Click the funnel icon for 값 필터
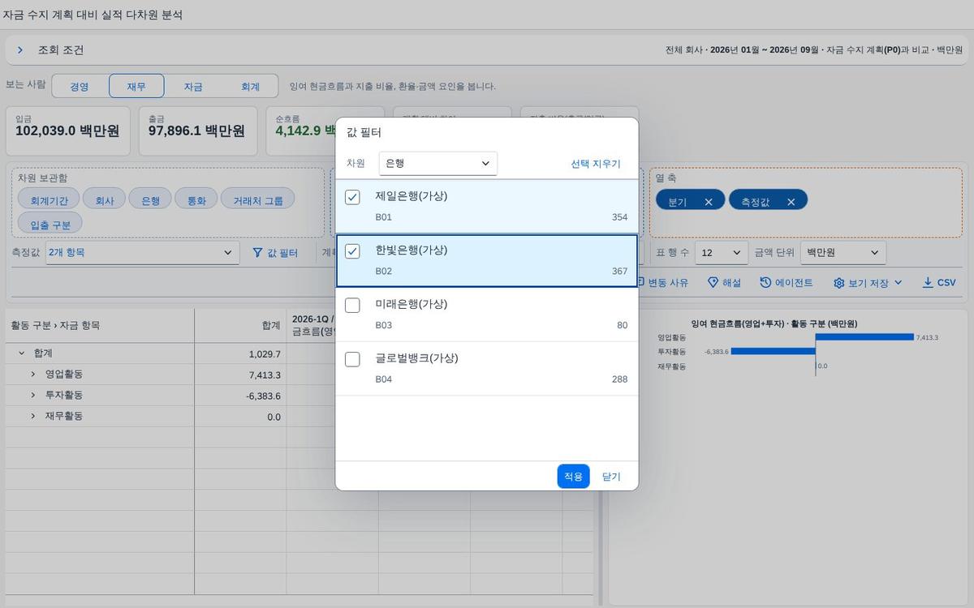 pos(257,253)
